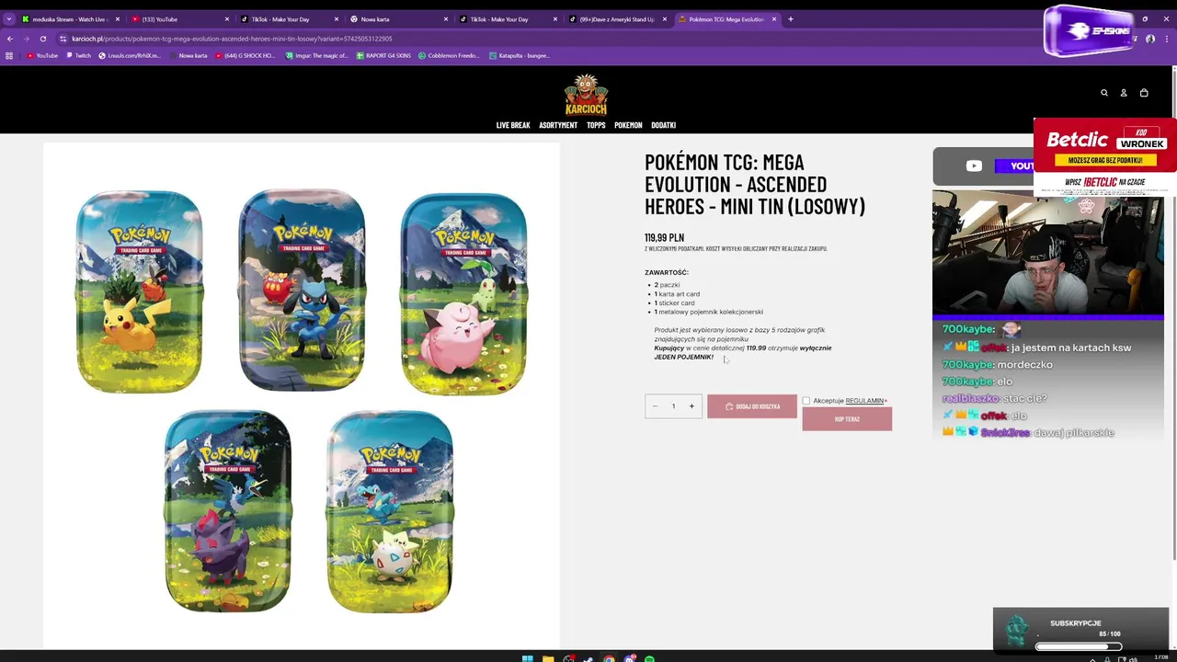Screen dimensions: 1177x662
Task: Open the POKEMON menu
Action: (628, 125)
